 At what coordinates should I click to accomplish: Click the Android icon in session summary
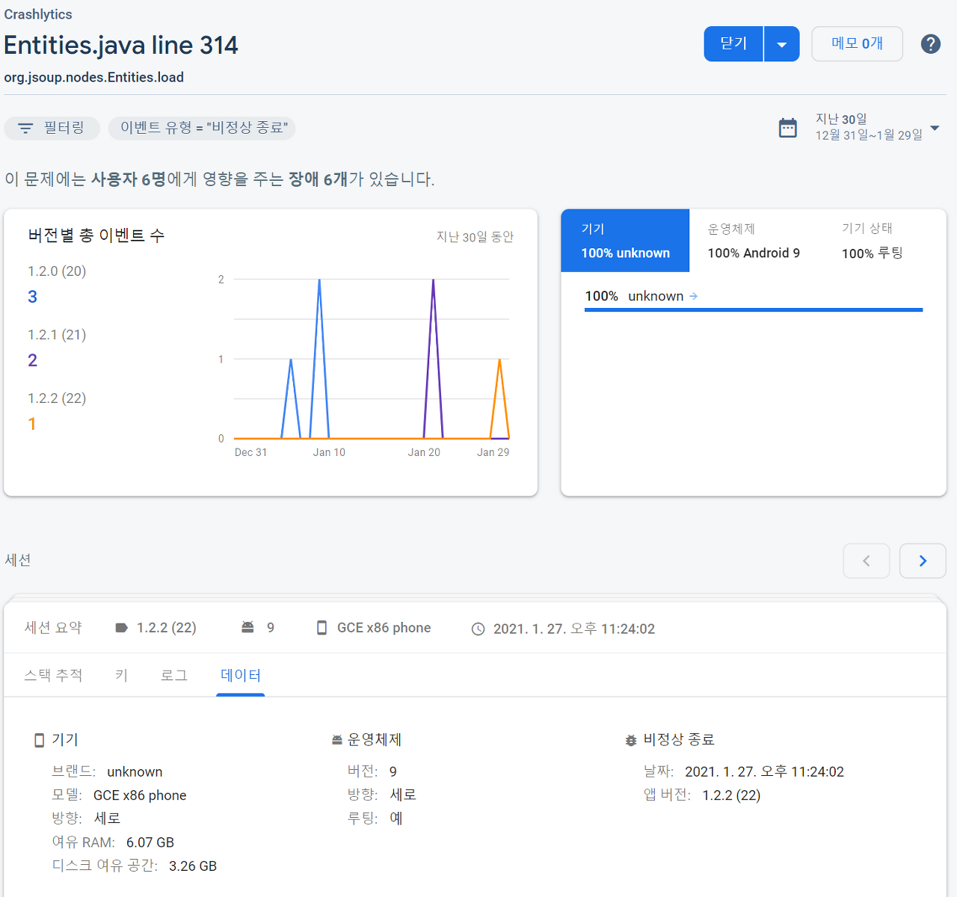click(247, 628)
